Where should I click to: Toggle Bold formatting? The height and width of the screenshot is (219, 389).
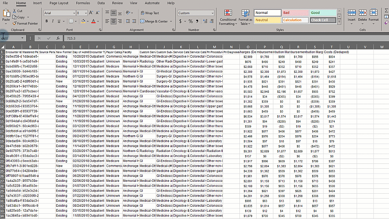[x=47, y=21]
